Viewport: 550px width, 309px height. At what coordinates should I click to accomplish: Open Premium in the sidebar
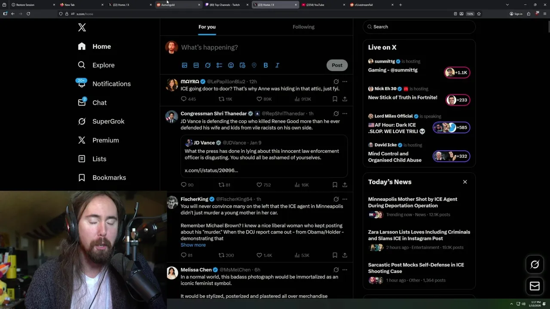click(x=98, y=140)
